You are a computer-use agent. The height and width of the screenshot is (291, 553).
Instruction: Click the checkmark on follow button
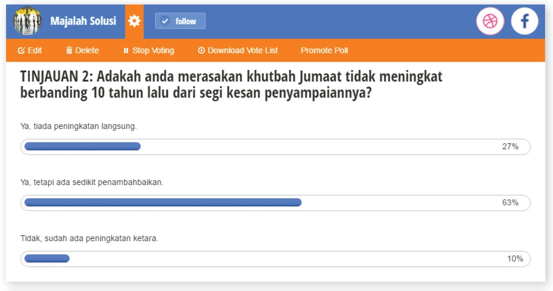[x=165, y=21]
